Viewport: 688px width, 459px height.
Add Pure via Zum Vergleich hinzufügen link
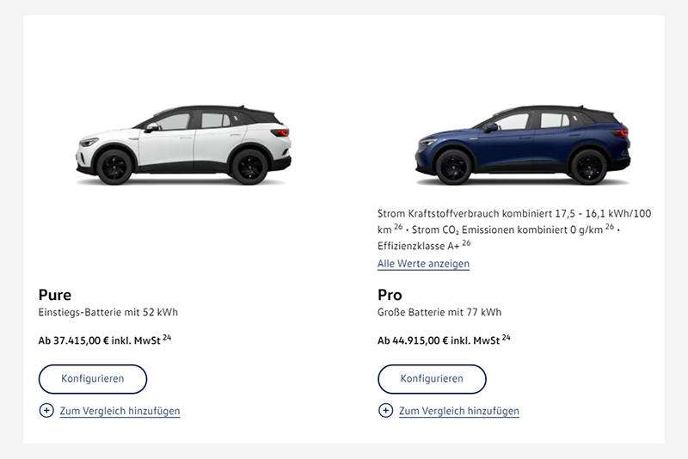coord(120,411)
